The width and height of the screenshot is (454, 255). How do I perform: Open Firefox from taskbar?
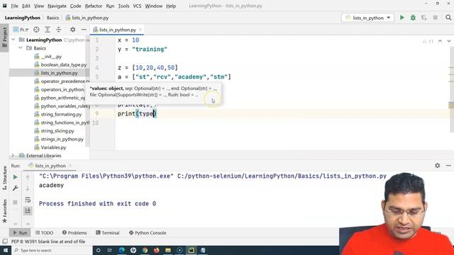156,250
